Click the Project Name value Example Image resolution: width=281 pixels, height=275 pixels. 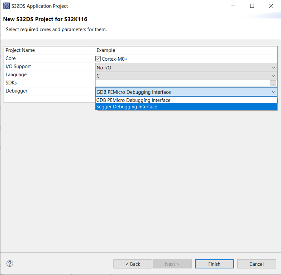tap(106, 50)
